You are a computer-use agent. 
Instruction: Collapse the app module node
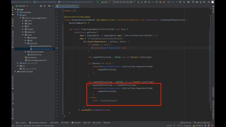(16, 10)
